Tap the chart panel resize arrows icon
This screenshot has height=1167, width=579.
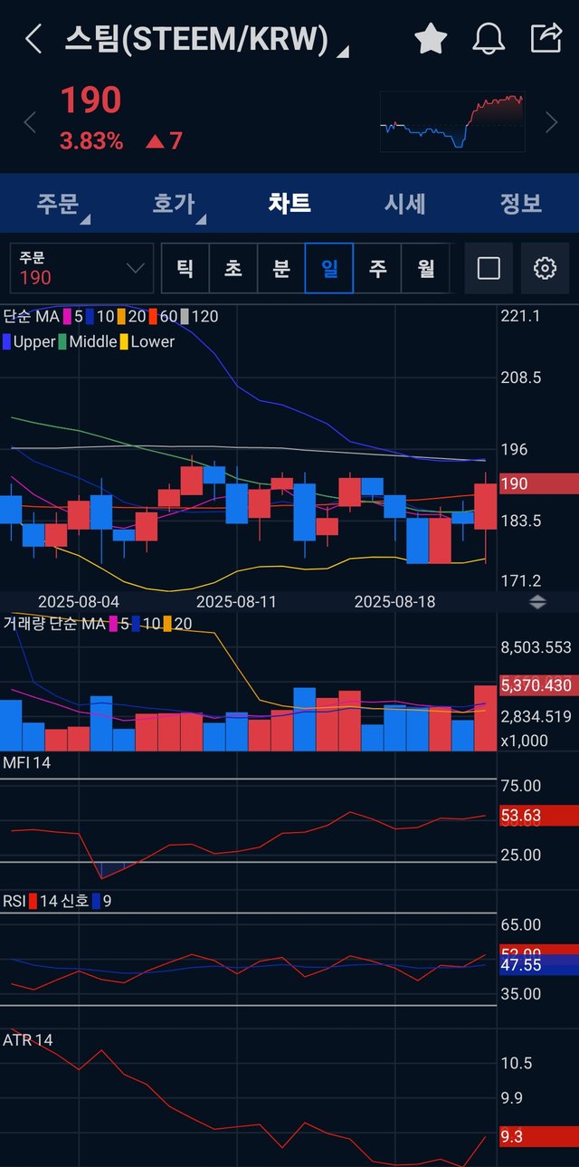point(537,602)
